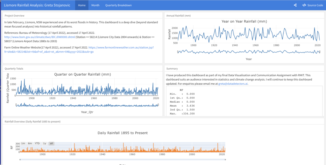This screenshot has height=165, width=326.
Task: Click the Year on Year Rainfall chart title
Action: (244, 21)
